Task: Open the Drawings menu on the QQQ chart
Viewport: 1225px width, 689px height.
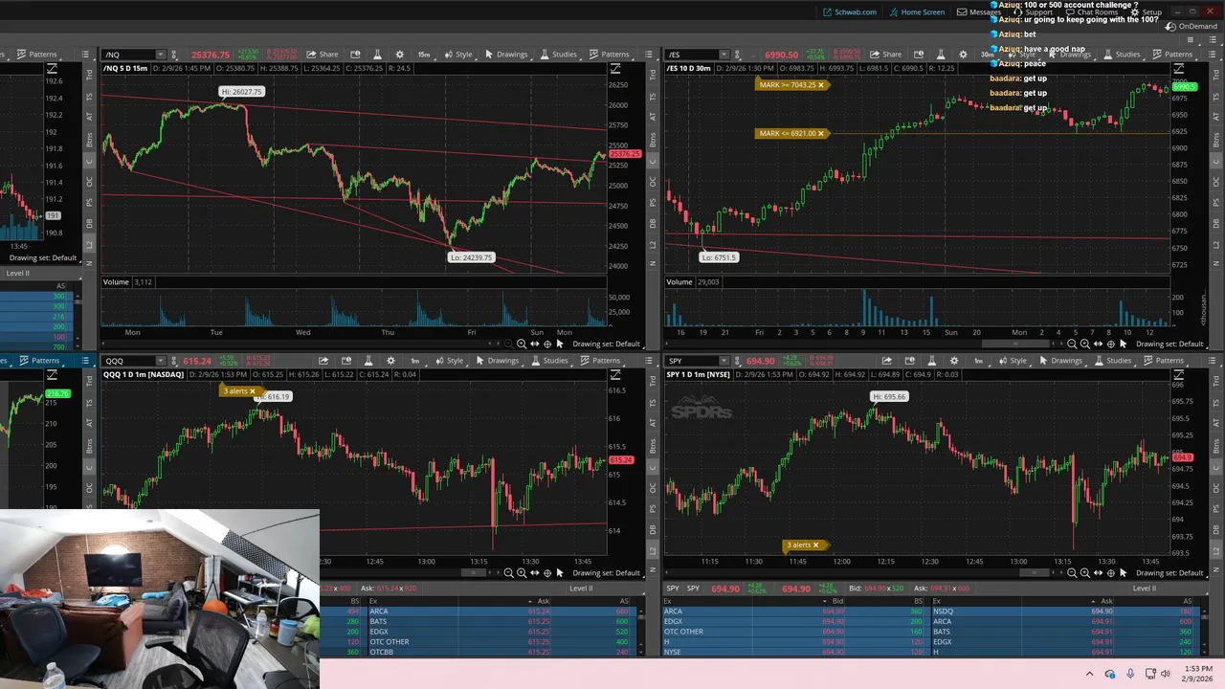Action: [496, 361]
